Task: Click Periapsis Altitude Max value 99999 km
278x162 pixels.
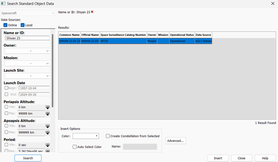Action: point(31,114)
